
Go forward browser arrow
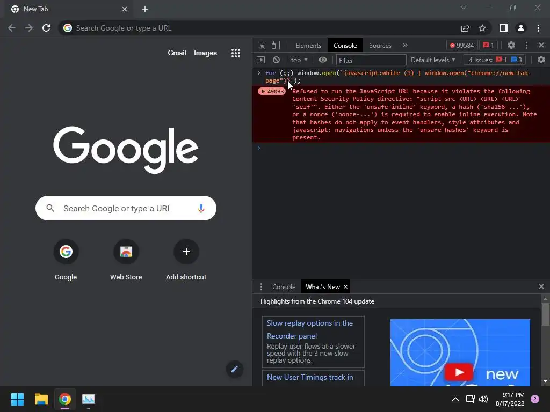[29, 28]
